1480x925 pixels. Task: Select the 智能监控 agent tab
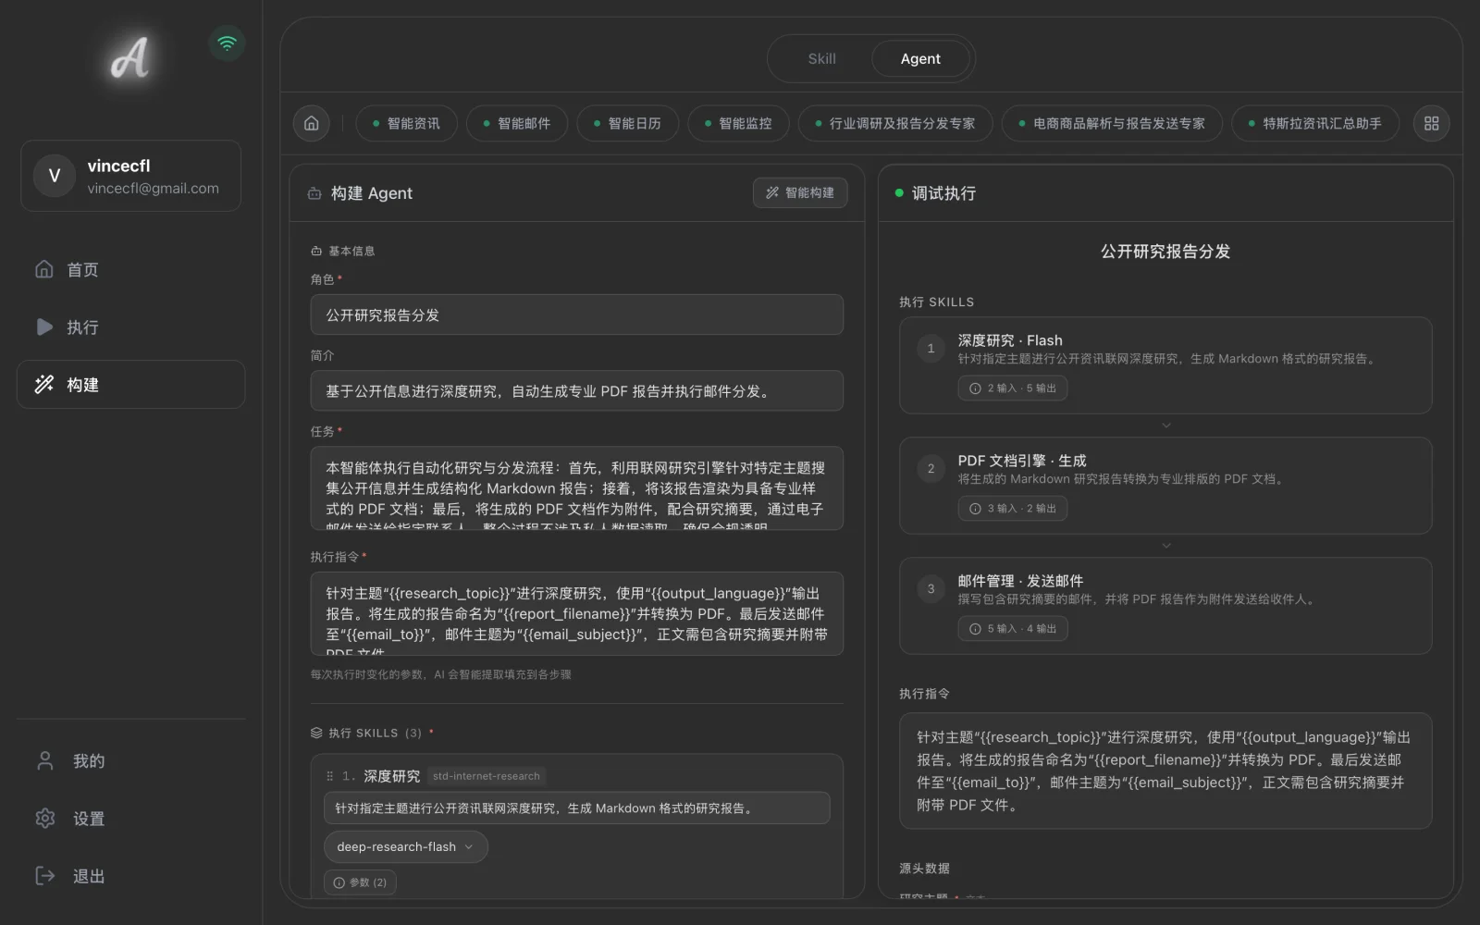(x=738, y=123)
